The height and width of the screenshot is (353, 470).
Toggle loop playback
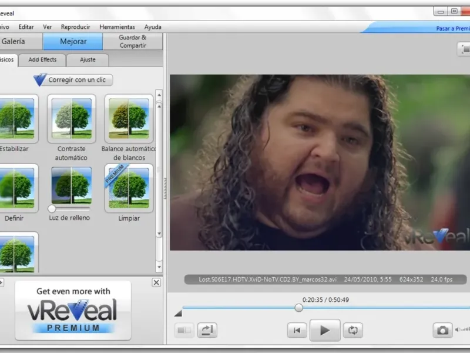point(353,330)
